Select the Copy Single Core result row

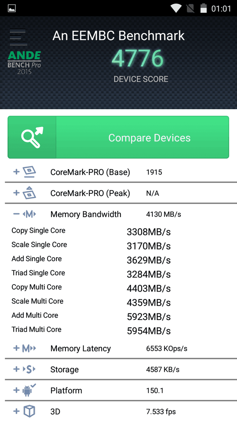click(118, 231)
